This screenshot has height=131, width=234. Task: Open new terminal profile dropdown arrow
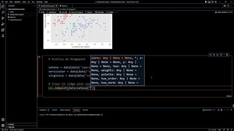(216, 110)
